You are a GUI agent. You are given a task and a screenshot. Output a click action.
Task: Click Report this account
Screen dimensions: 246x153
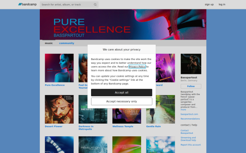[x=191, y=145]
